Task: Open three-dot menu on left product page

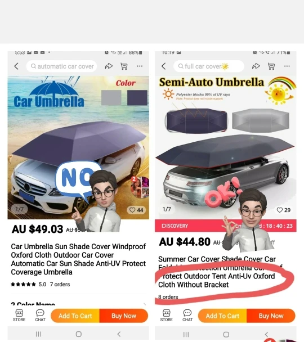Action: pos(140,66)
